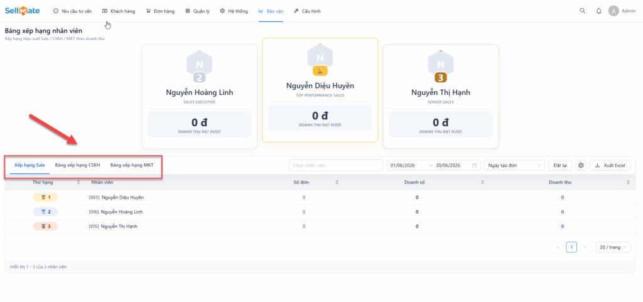
Task: Open Đơn hàng menu
Action: tap(160, 11)
